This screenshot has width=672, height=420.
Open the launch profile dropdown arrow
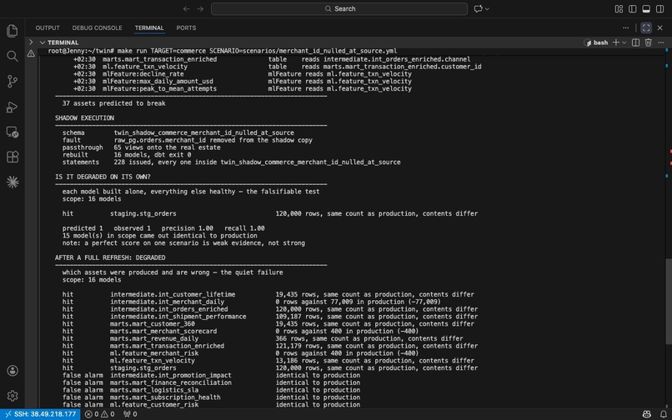point(624,42)
